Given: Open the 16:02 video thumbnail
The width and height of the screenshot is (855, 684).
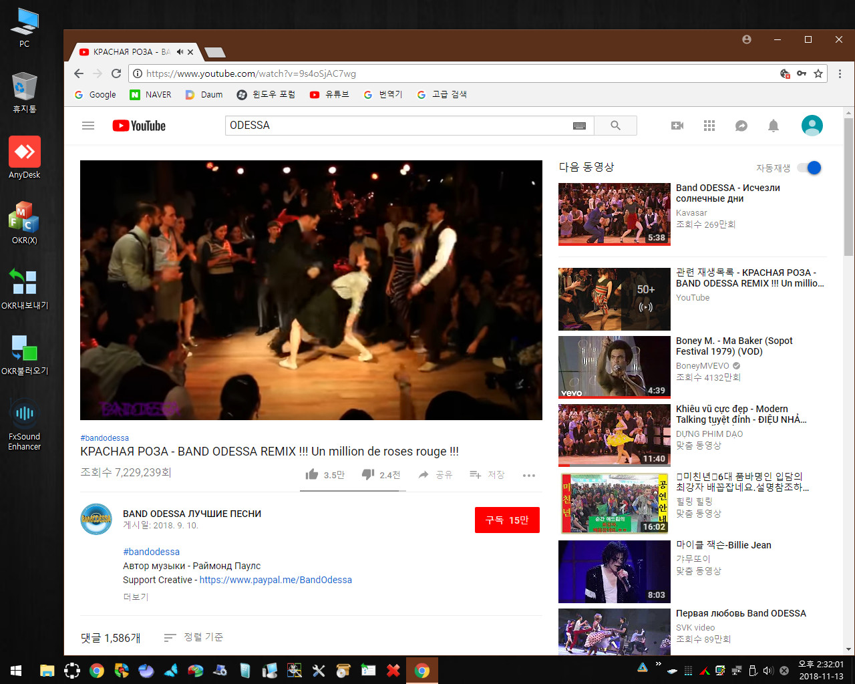Looking at the screenshot, I should point(615,503).
